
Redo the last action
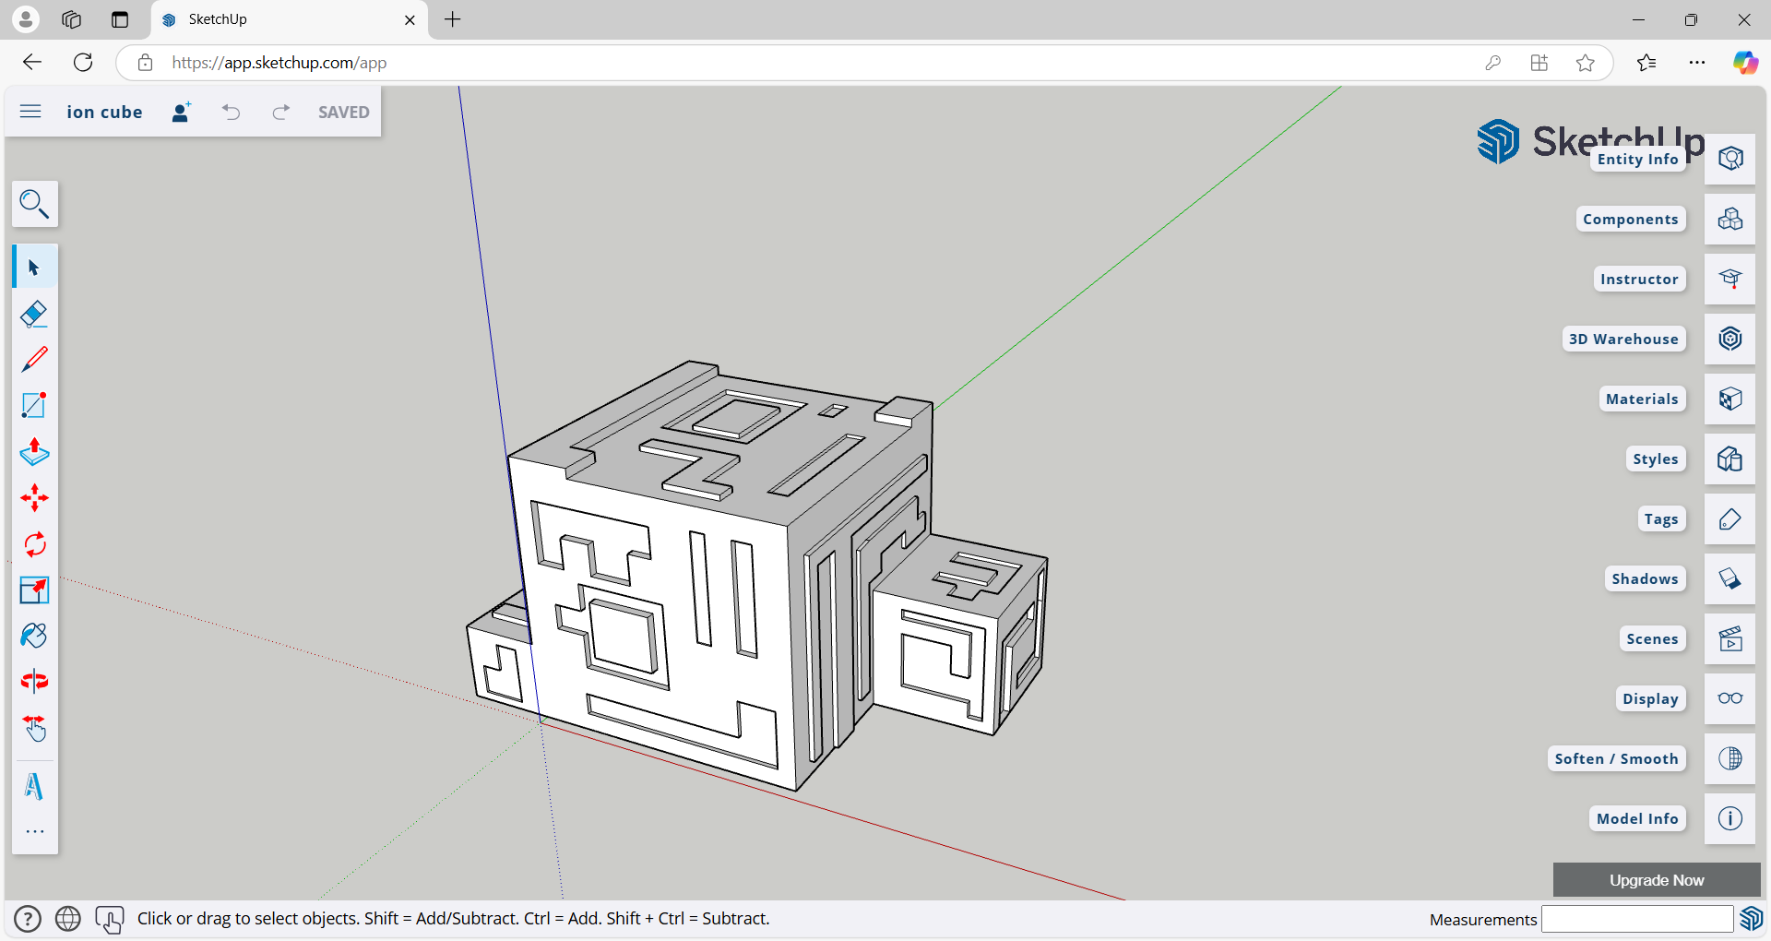point(280,112)
